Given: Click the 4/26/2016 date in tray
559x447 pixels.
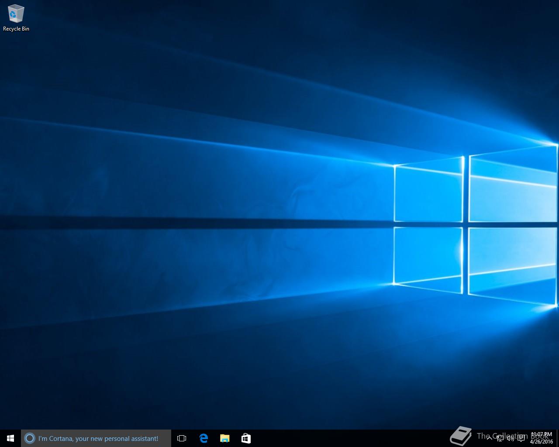Looking at the screenshot, I should (x=542, y=441).
